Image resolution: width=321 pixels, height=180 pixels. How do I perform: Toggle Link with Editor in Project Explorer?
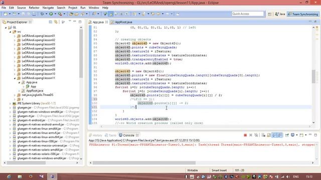(56, 22)
